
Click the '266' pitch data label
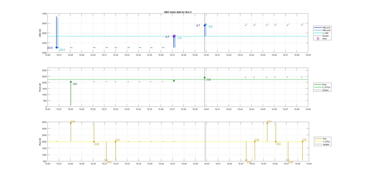75,84
